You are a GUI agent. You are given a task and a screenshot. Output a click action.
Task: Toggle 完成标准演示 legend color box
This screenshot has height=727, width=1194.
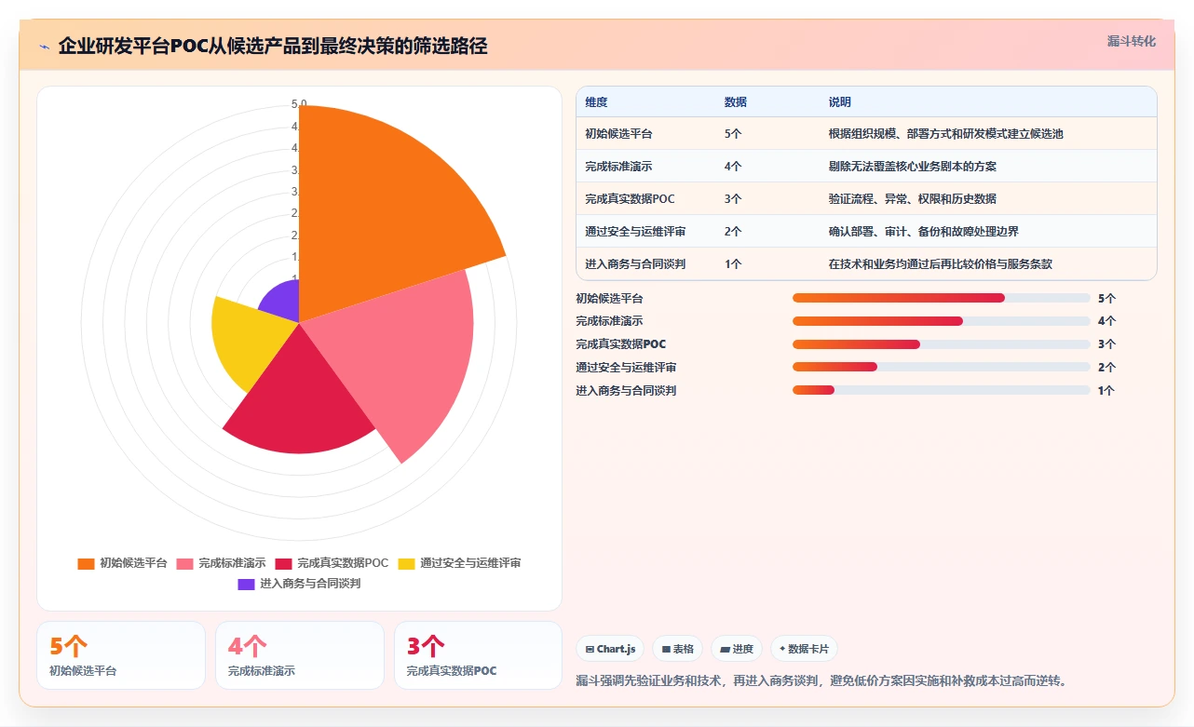click(x=184, y=563)
